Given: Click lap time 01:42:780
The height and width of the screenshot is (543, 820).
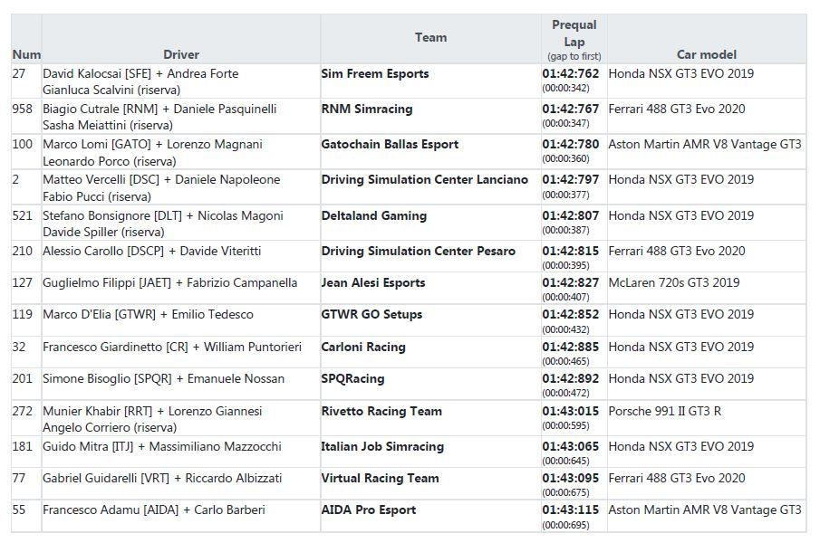Looking at the screenshot, I should [571, 145].
